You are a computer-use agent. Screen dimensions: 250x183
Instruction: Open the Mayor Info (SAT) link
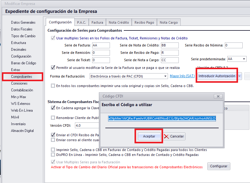[x=182, y=76]
